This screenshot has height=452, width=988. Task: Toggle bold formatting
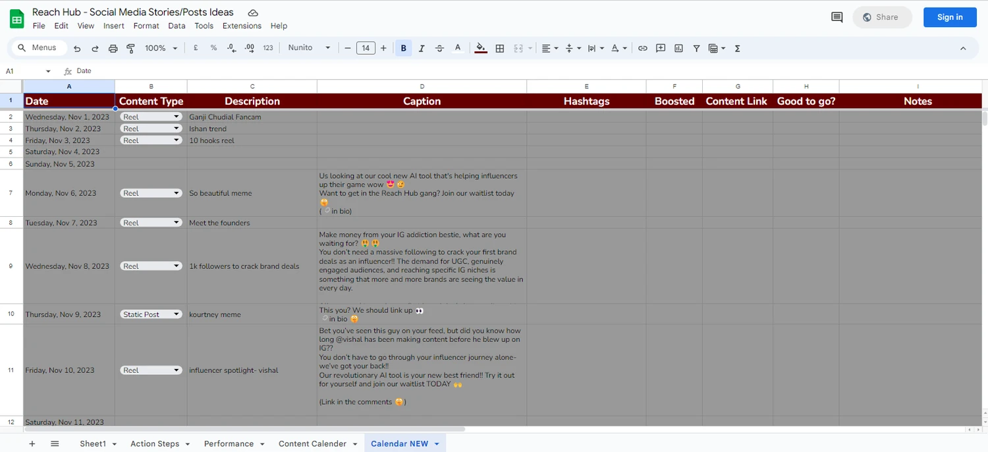pos(404,48)
